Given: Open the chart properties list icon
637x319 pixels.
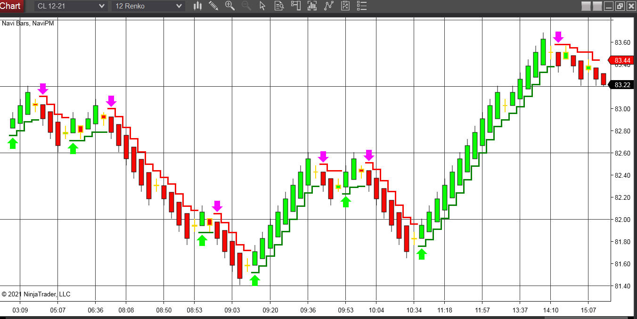Looking at the screenshot, I should 361,6.
